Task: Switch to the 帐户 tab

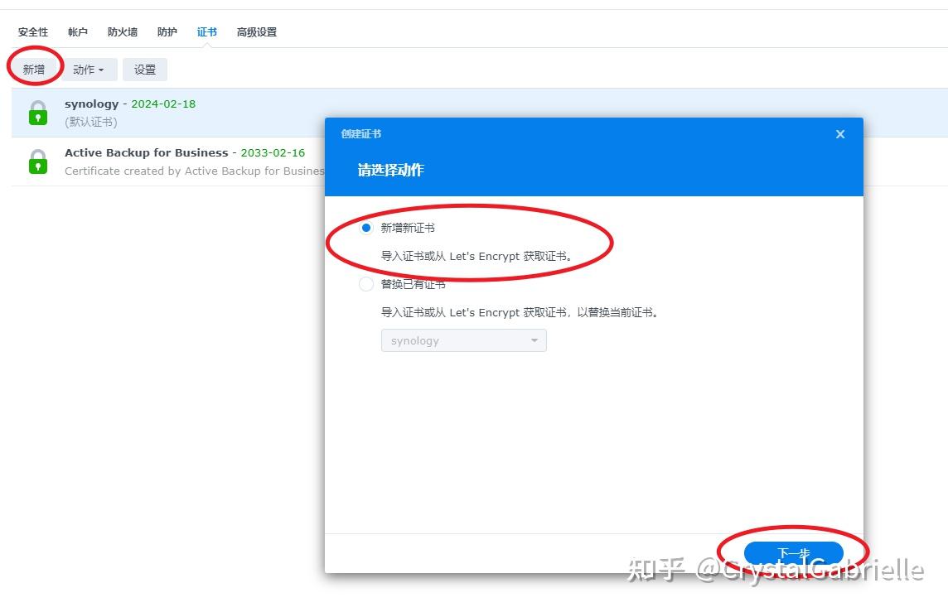Action: click(77, 31)
